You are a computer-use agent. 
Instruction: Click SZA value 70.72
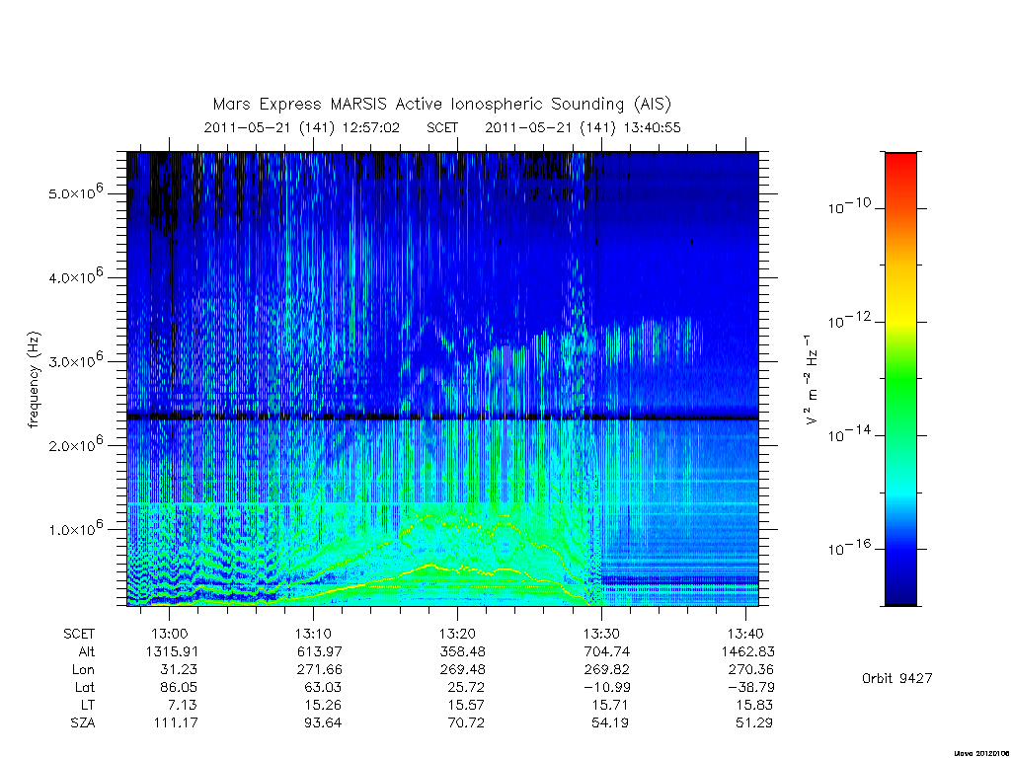point(466,723)
